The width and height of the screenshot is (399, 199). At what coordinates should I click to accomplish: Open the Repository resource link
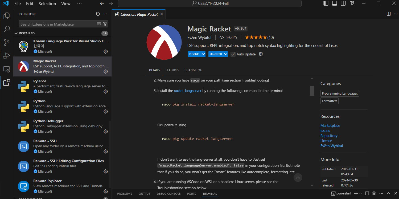(x=329, y=136)
